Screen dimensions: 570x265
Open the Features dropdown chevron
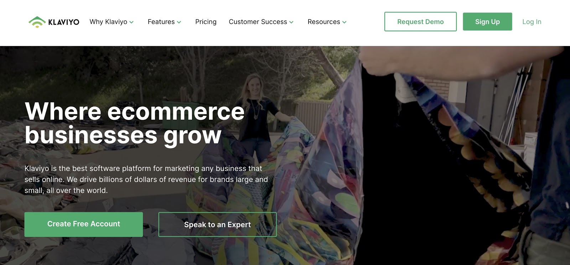point(179,22)
